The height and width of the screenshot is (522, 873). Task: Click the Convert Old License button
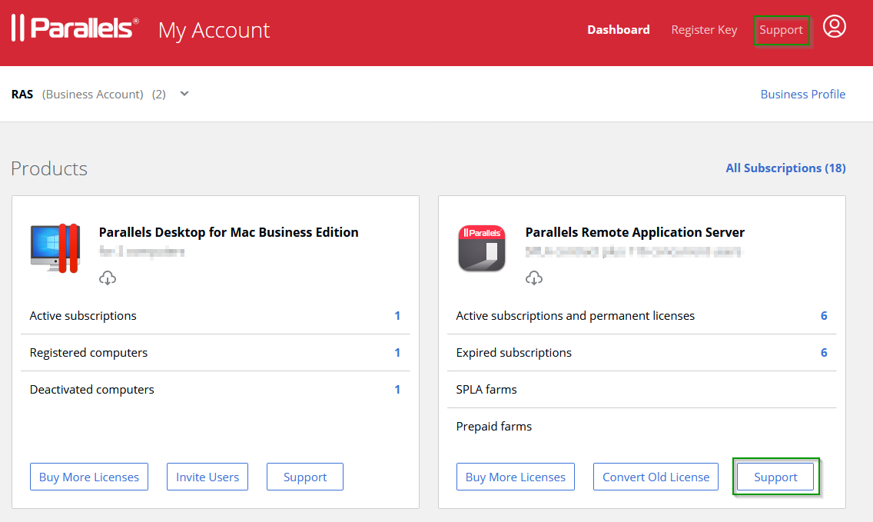coord(656,477)
